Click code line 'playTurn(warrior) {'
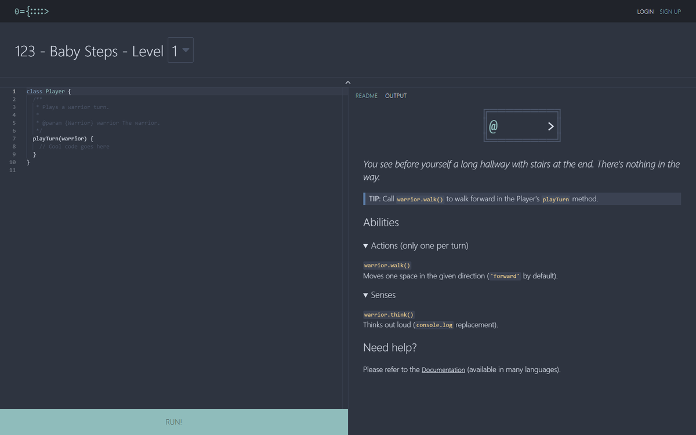Viewport: 696px width, 435px height. click(x=63, y=139)
